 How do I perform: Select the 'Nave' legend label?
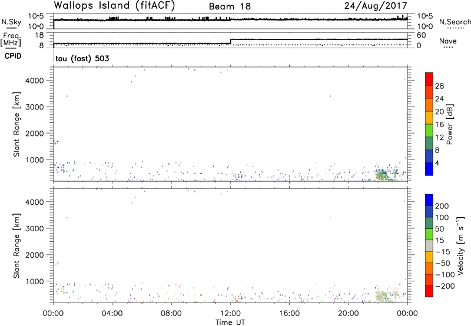pyautogui.click(x=448, y=41)
